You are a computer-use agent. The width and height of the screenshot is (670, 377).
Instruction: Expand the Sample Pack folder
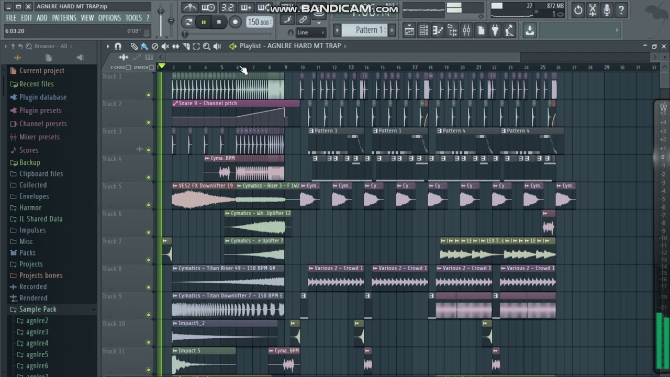[38, 309]
